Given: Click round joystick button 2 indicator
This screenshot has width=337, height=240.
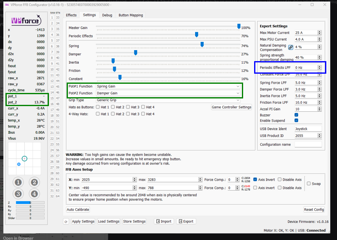Looking at the screenshot, I should pyautogui.click(x=34, y=183).
